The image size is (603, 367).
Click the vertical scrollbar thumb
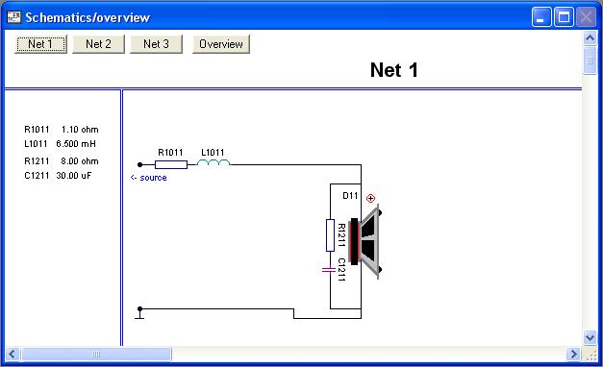590,61
